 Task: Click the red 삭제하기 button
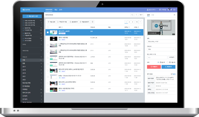154,67
